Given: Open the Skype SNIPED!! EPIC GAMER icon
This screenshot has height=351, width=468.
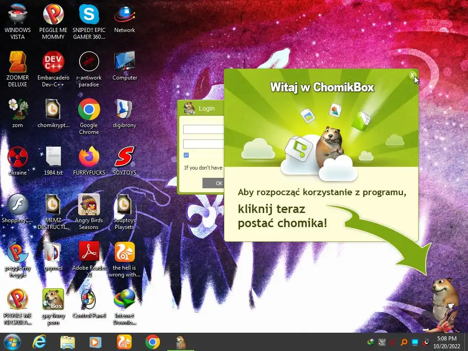Looking at the screenshot, I should (89, 14).
